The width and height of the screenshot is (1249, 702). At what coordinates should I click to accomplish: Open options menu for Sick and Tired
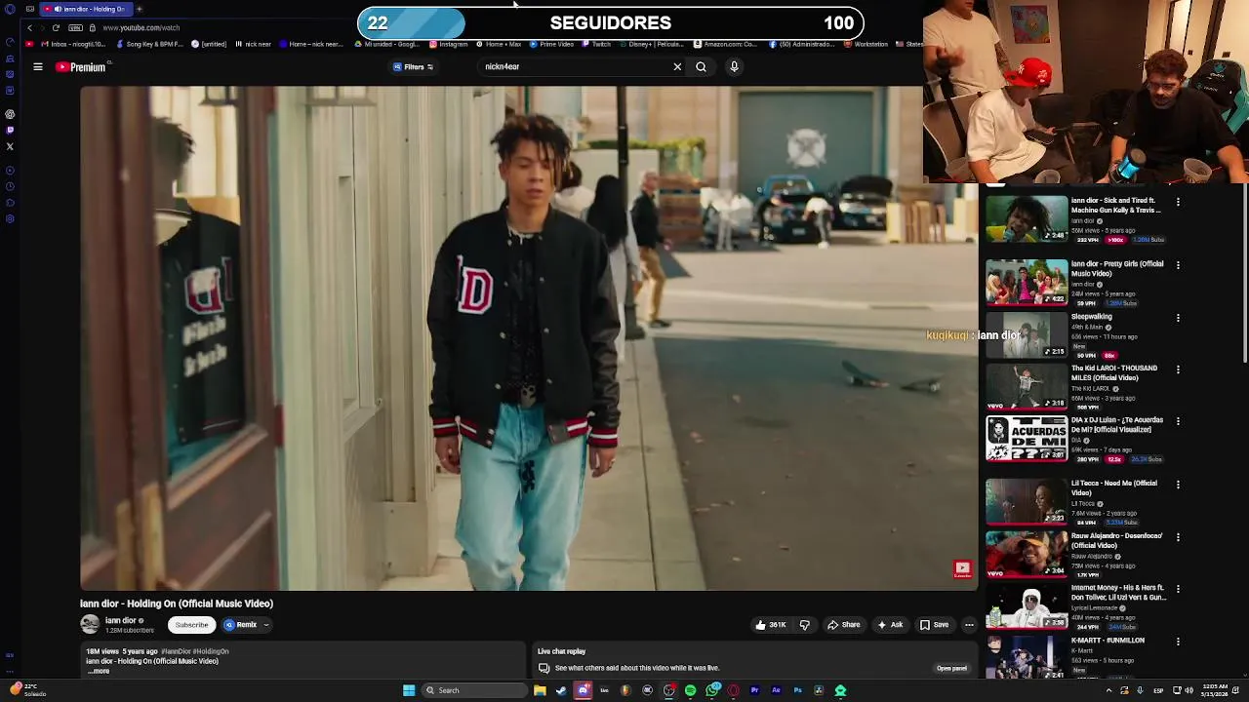point(1178,202)
